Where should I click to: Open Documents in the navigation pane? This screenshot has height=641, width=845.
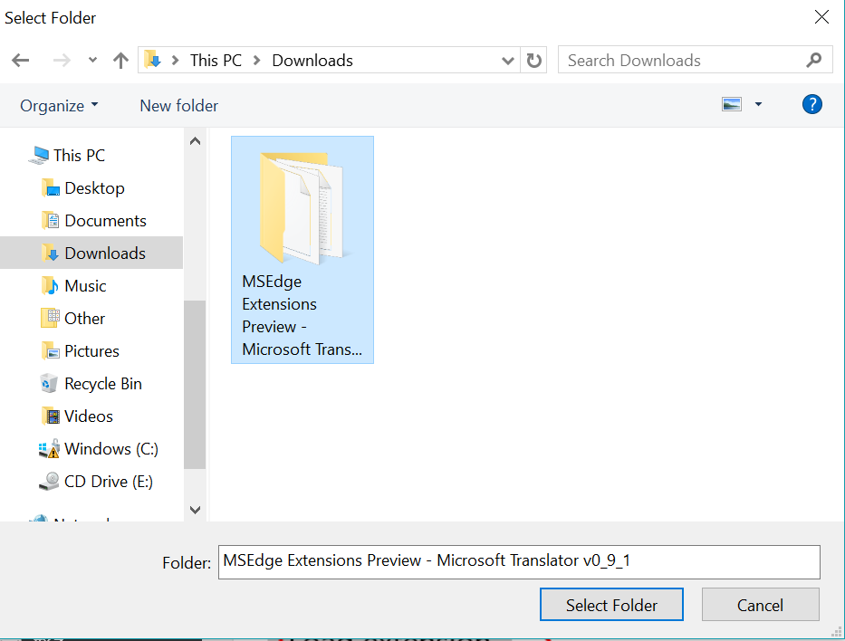(x=105, y=221)
